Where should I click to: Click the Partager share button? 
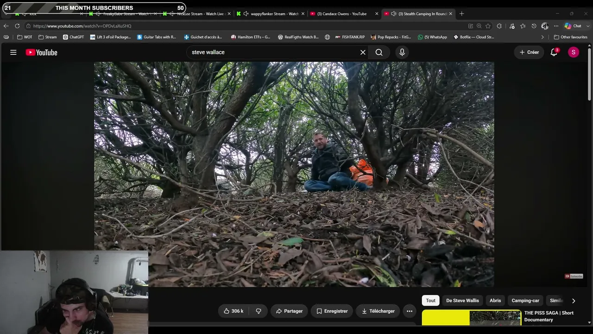point(289,311)
